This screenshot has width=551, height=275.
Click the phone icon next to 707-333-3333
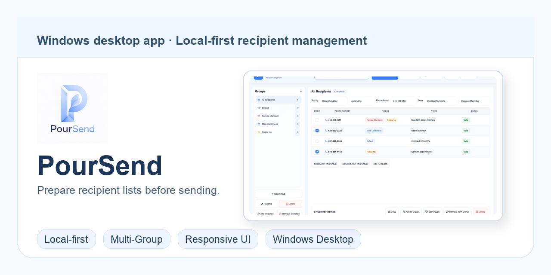click(x=326, y=141)
